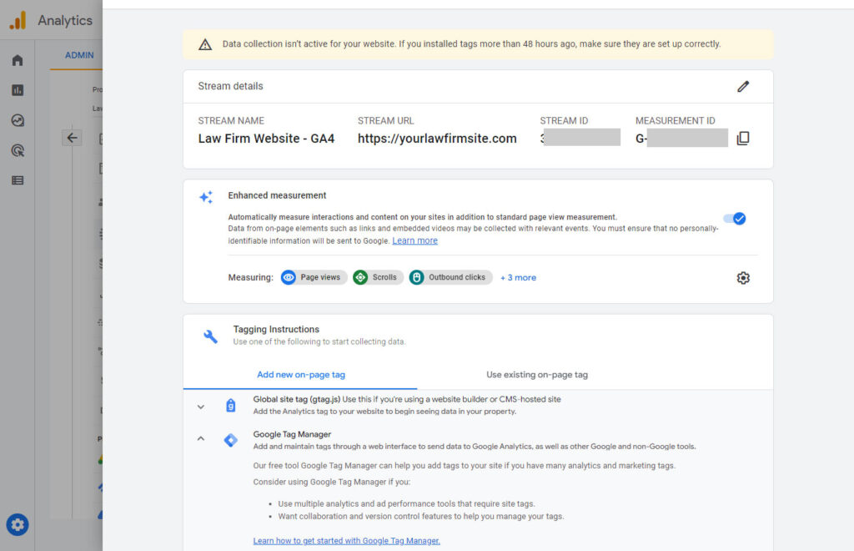Click the back arrow button
Screen dimensions: 854x551
click(x=72, y=138)
